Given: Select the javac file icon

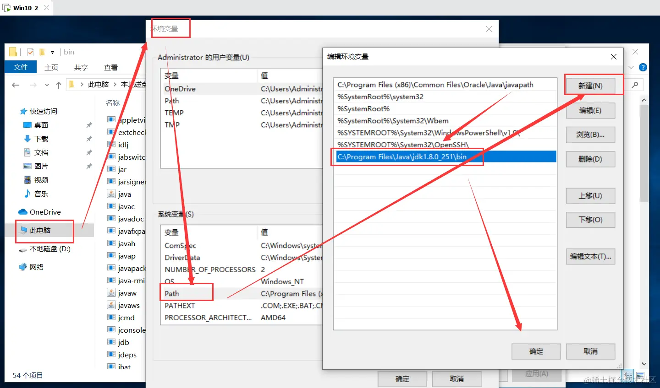Looking at the screenshot, I should [x=111, y=206].
